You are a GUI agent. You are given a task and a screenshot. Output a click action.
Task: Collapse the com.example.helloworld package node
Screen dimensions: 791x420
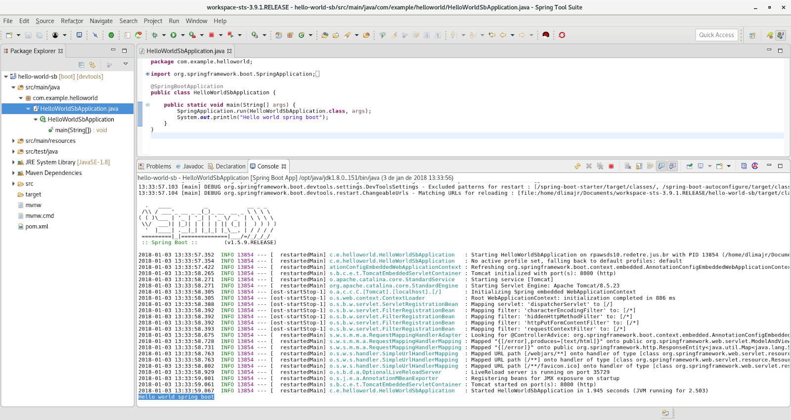[x=21, y=98]
